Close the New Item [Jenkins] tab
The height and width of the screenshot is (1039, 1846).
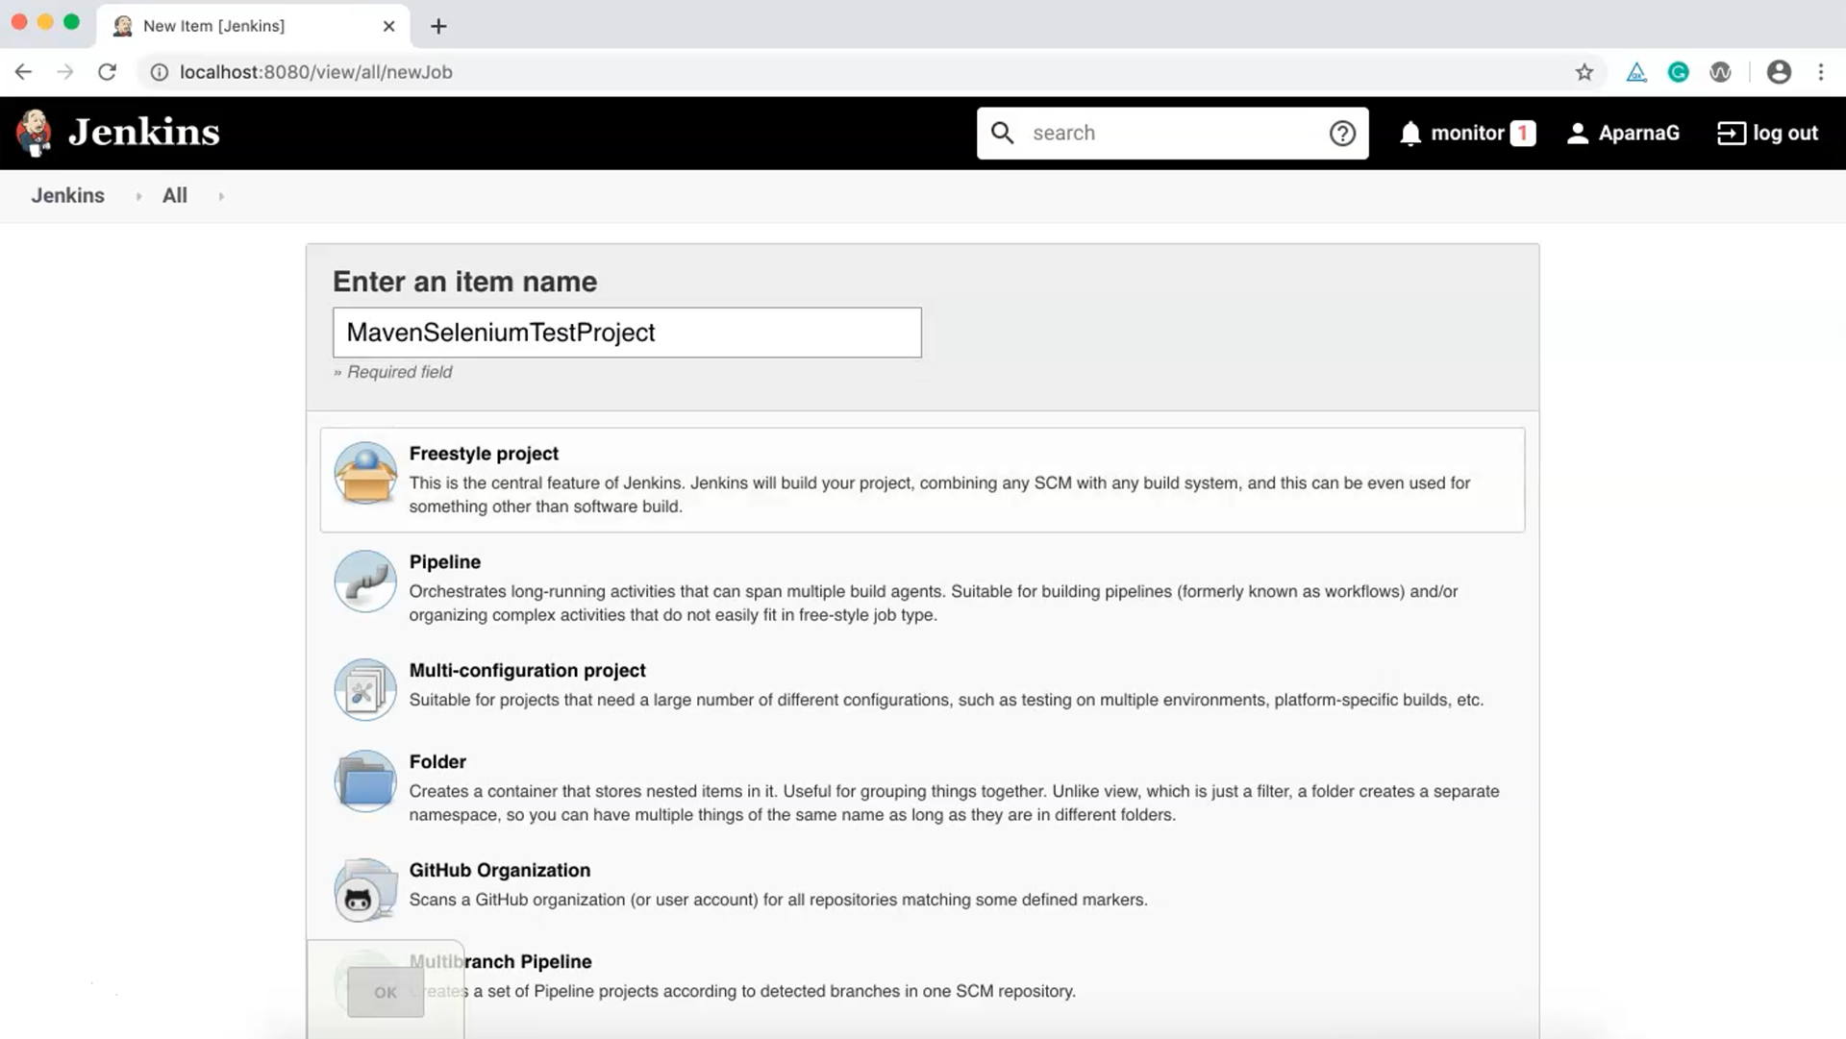pyautogui.click(x=388, y=26)
